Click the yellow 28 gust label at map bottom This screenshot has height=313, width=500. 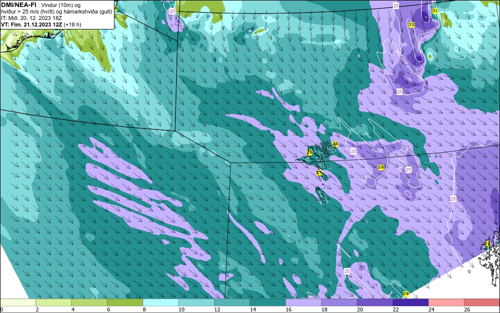[x=405, y=293]
